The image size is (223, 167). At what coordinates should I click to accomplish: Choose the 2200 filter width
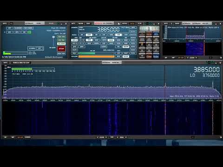pyautogui.click(x=118, y=40)
